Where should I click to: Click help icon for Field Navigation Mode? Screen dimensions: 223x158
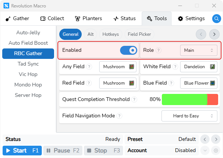coord(119,116)
